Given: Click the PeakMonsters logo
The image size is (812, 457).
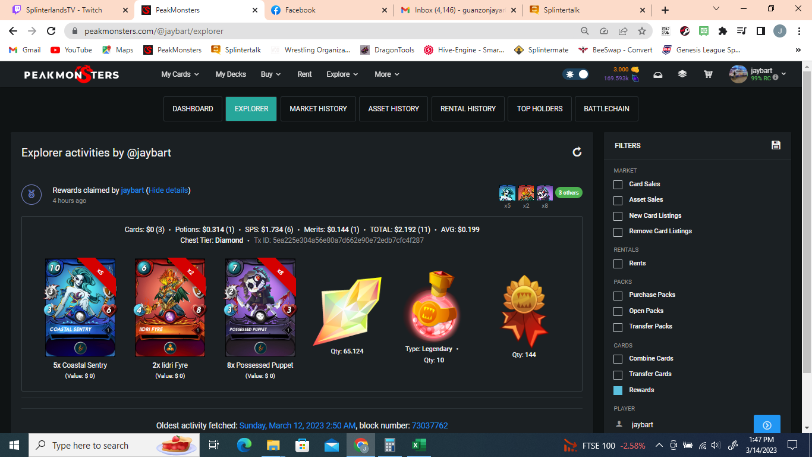Looking at the screenshot, I should [71, 74].
